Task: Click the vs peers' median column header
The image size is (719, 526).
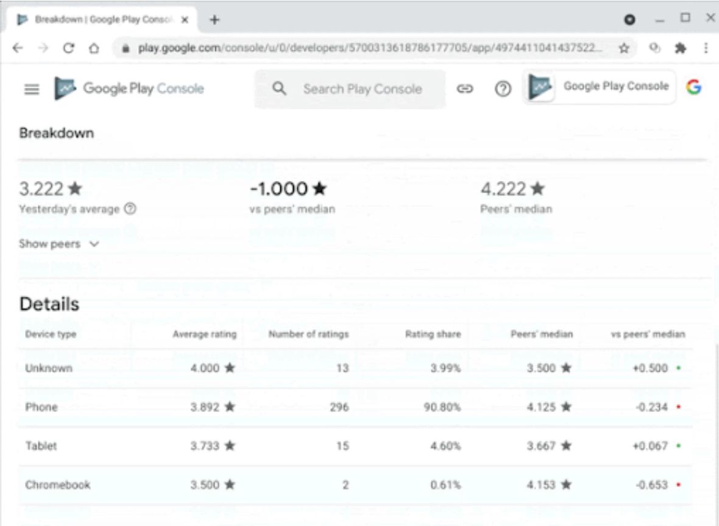Action: pos(648,334)
